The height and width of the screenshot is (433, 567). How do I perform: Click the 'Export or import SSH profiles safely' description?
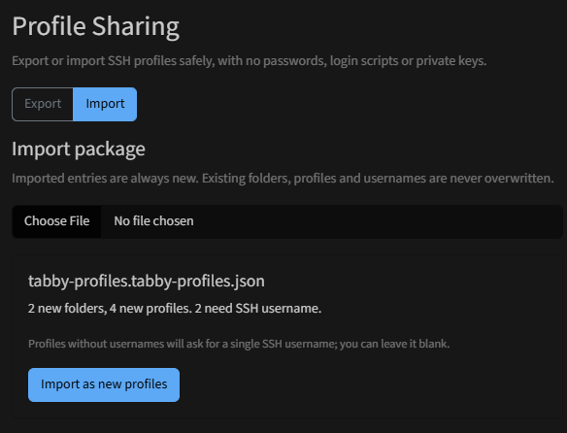(250, 61)
